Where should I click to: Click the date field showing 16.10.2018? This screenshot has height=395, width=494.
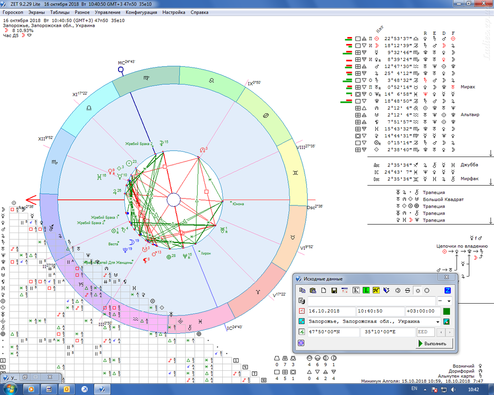pos(331,311)
